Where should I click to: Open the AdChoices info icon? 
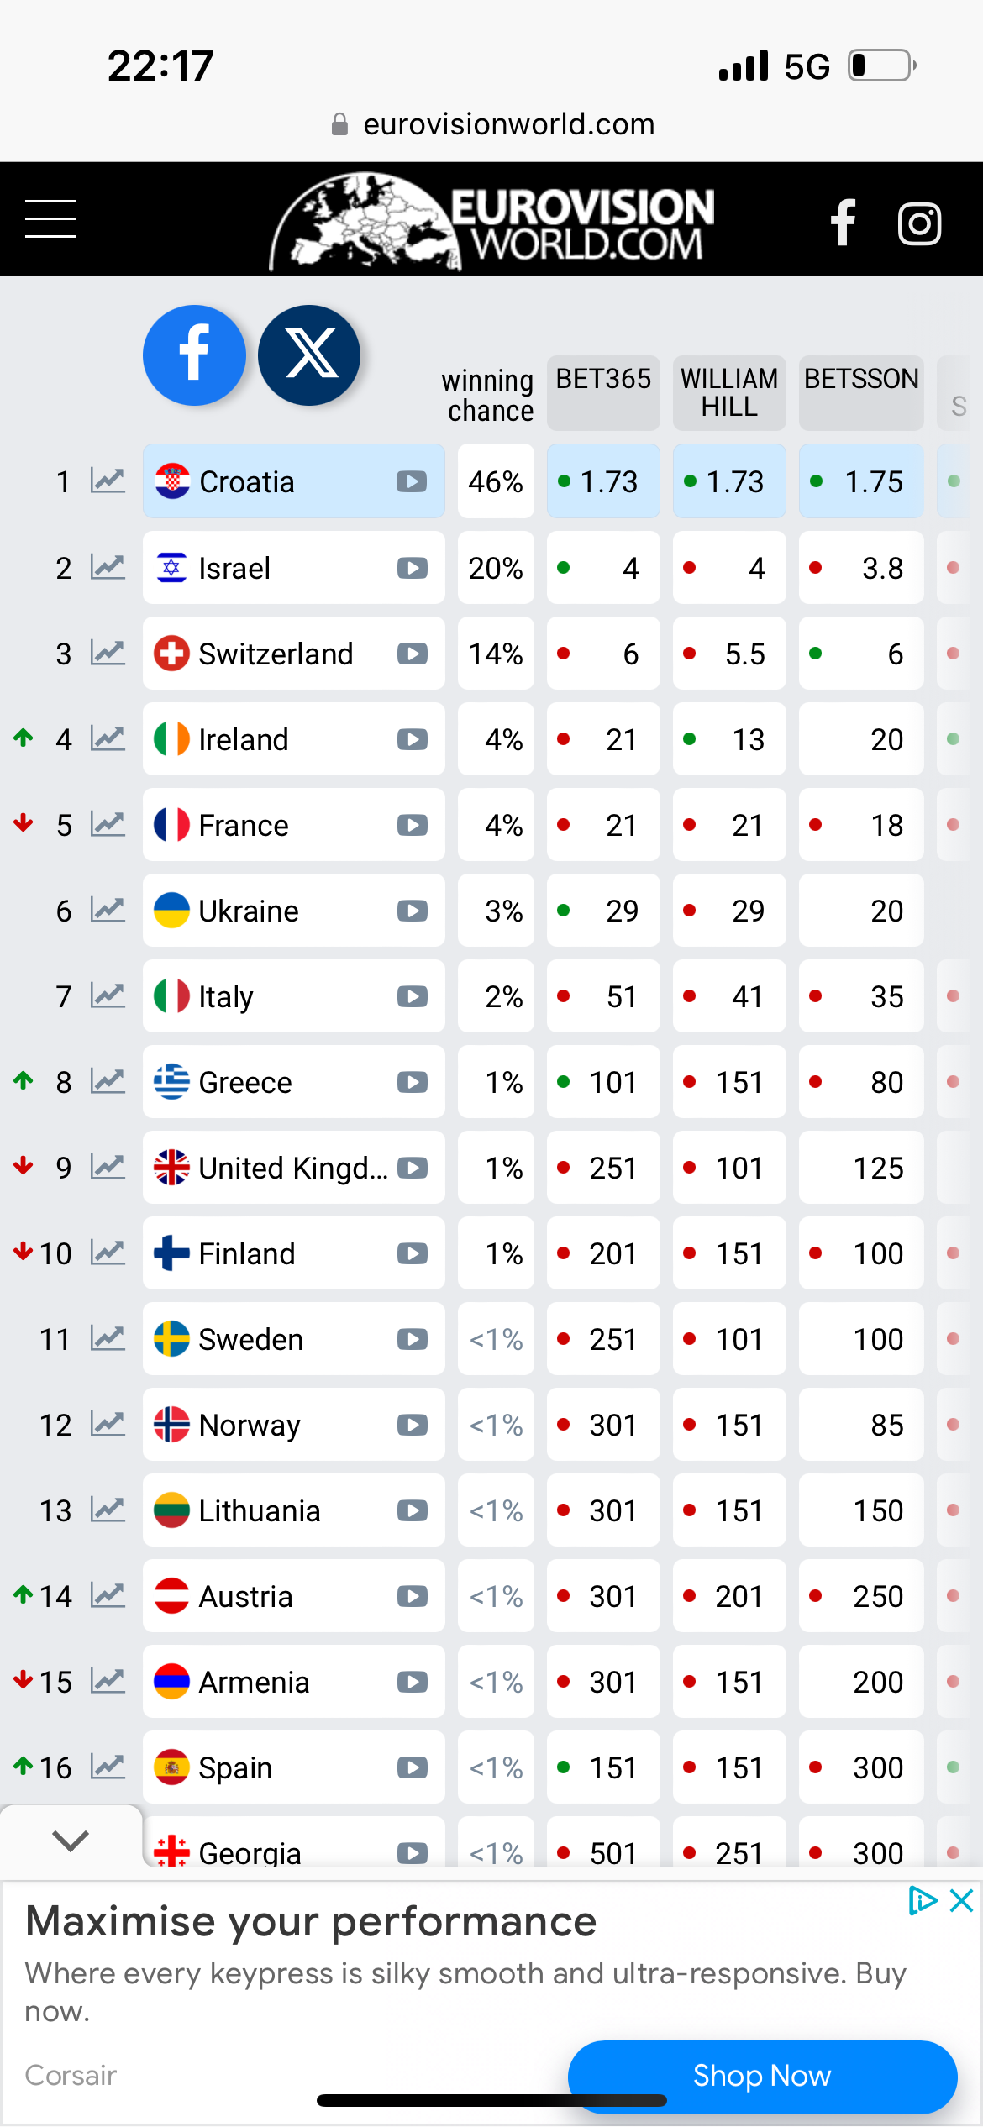pyautogui.click(x=923, y=1900)
